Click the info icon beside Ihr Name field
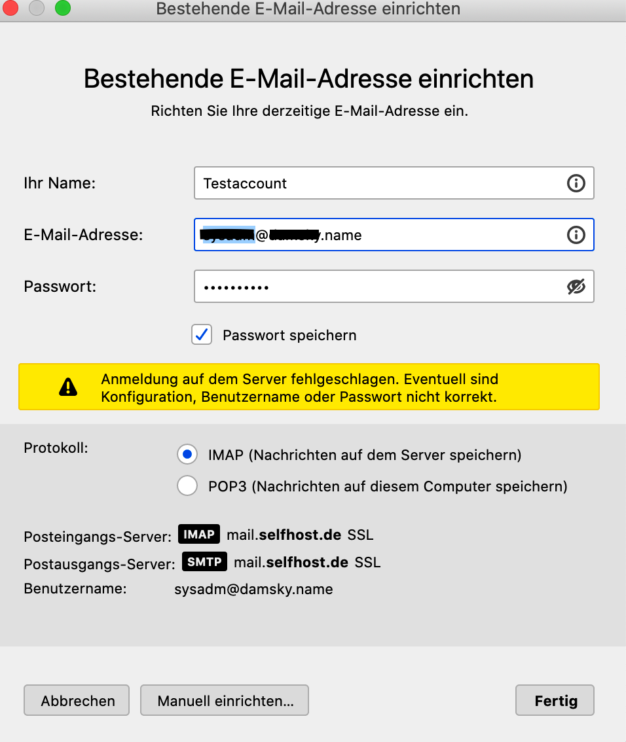Screen dimensions: 626x742 pyautogui.click(x=576, y=183)
